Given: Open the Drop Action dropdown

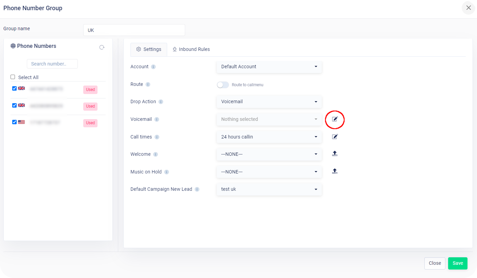Looking at the screenshot, I should [269, 101].
